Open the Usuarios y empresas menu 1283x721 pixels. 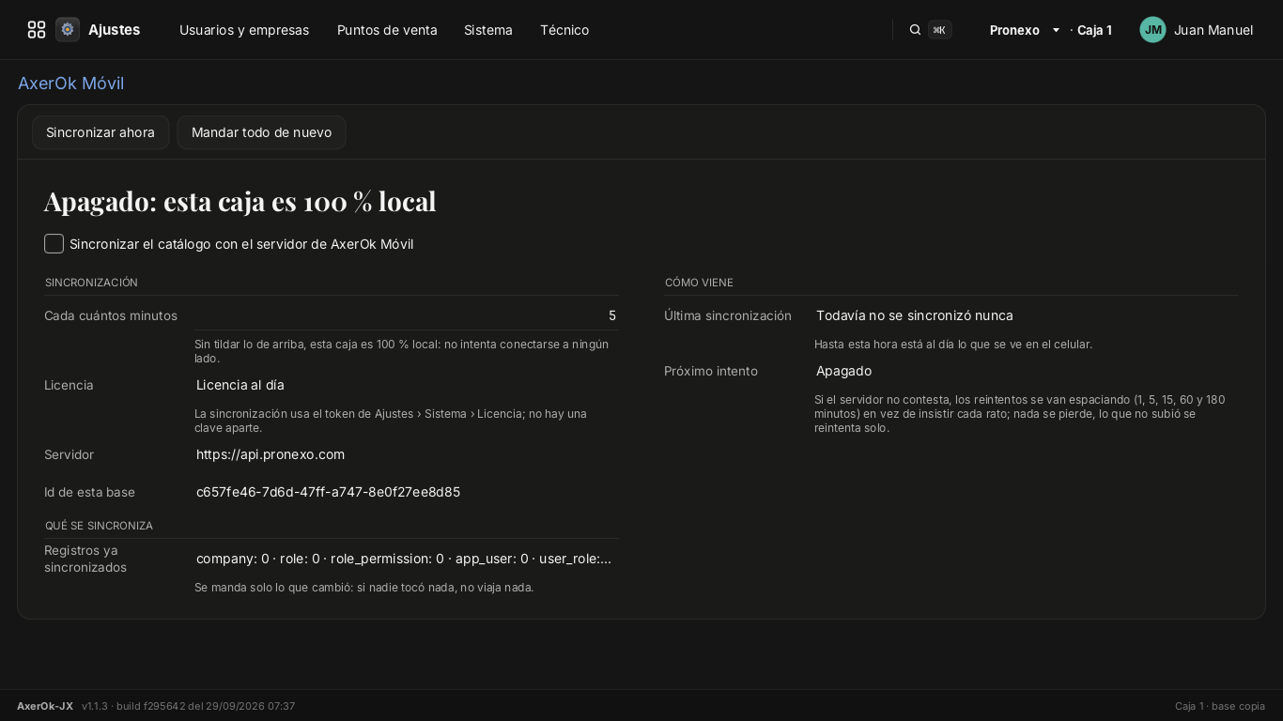point(244,30)
